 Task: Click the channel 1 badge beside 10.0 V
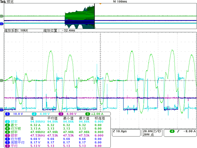(x=7, y=114)
